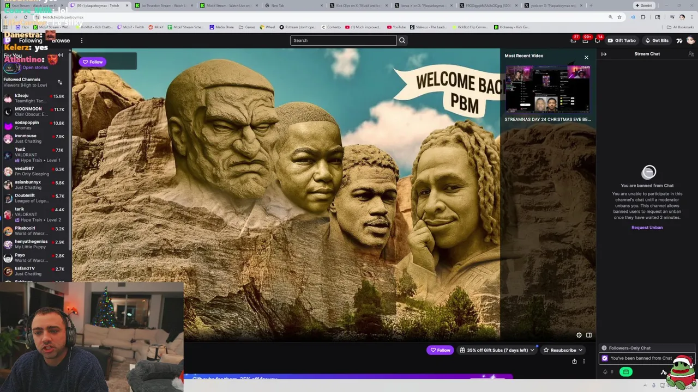Toggle theatre mode icon on player
This screenshot has height=392, width=698.
[x=589, y=335]
